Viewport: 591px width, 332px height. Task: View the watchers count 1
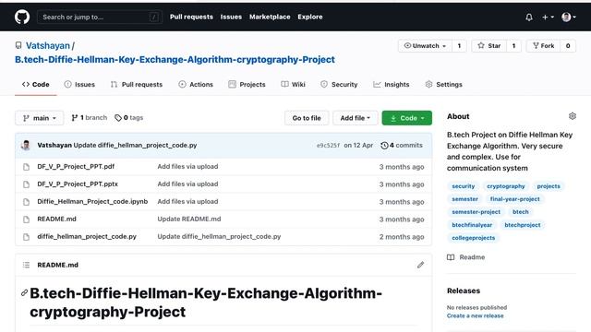459,45
